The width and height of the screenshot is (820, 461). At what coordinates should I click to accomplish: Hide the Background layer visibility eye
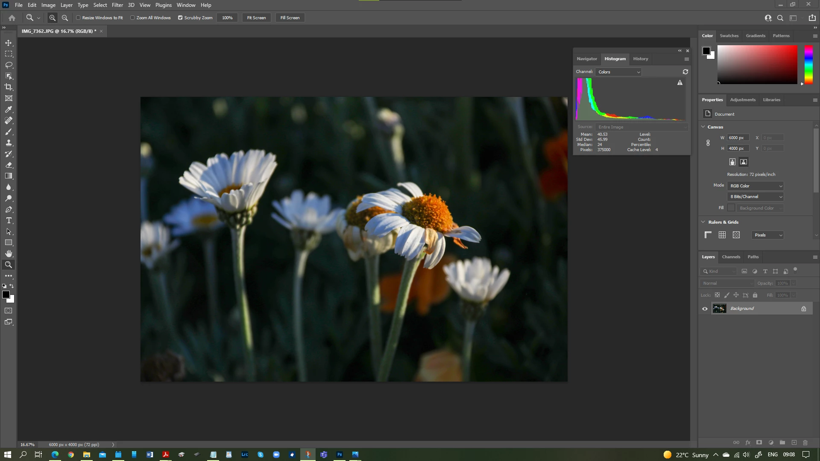[705, 309]
